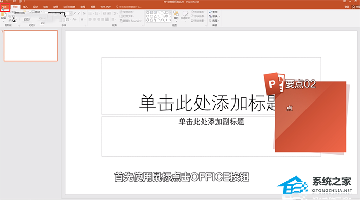Screen dimensions: 360x200
Task: Click the 单击此处添加副标题 subtitle placeholder
Action: coord(211,136)
